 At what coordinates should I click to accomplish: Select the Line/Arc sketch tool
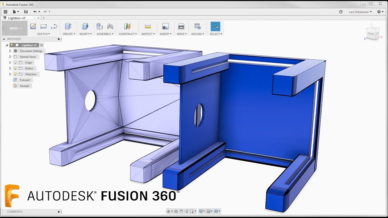pyautogui.click(x=54, y=26)
